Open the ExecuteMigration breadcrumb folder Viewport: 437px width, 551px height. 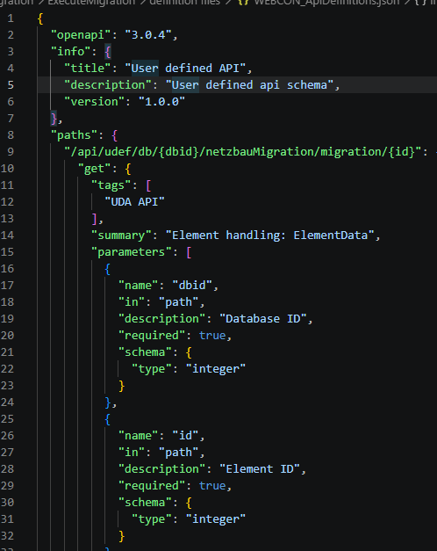[x=91, y=2]
